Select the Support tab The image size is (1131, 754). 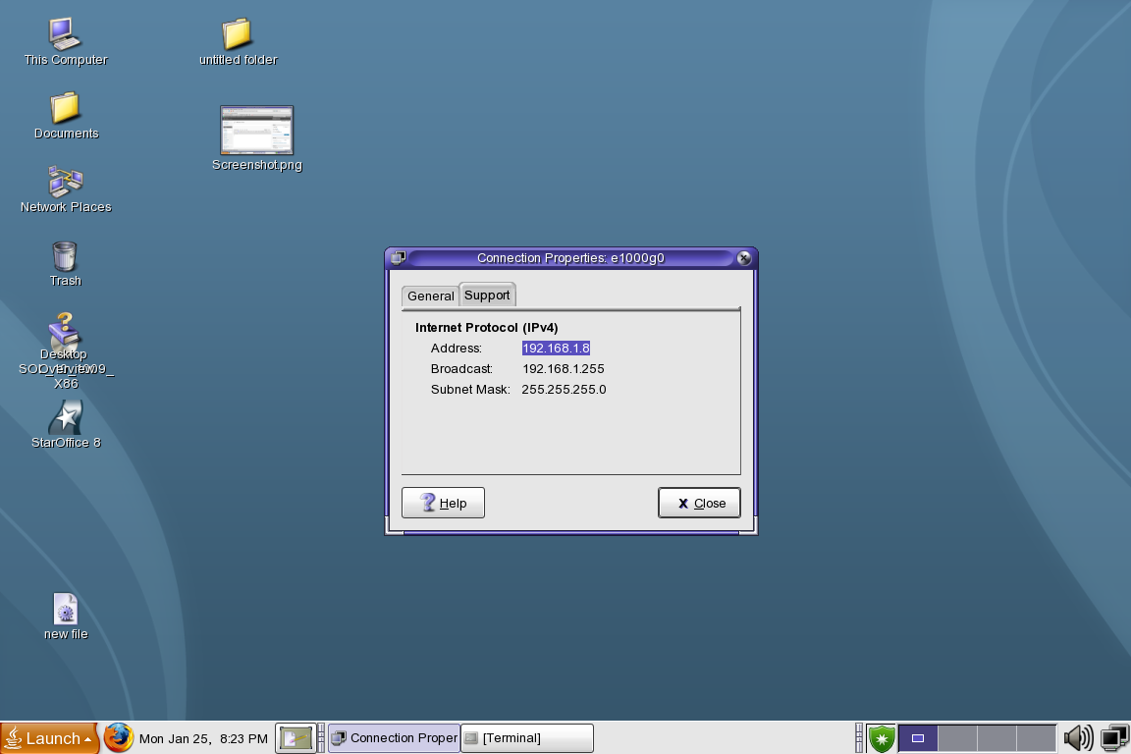pos(487,295)
